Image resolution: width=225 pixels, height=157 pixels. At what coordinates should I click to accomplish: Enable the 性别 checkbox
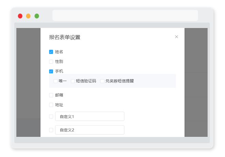click(51, 62)
